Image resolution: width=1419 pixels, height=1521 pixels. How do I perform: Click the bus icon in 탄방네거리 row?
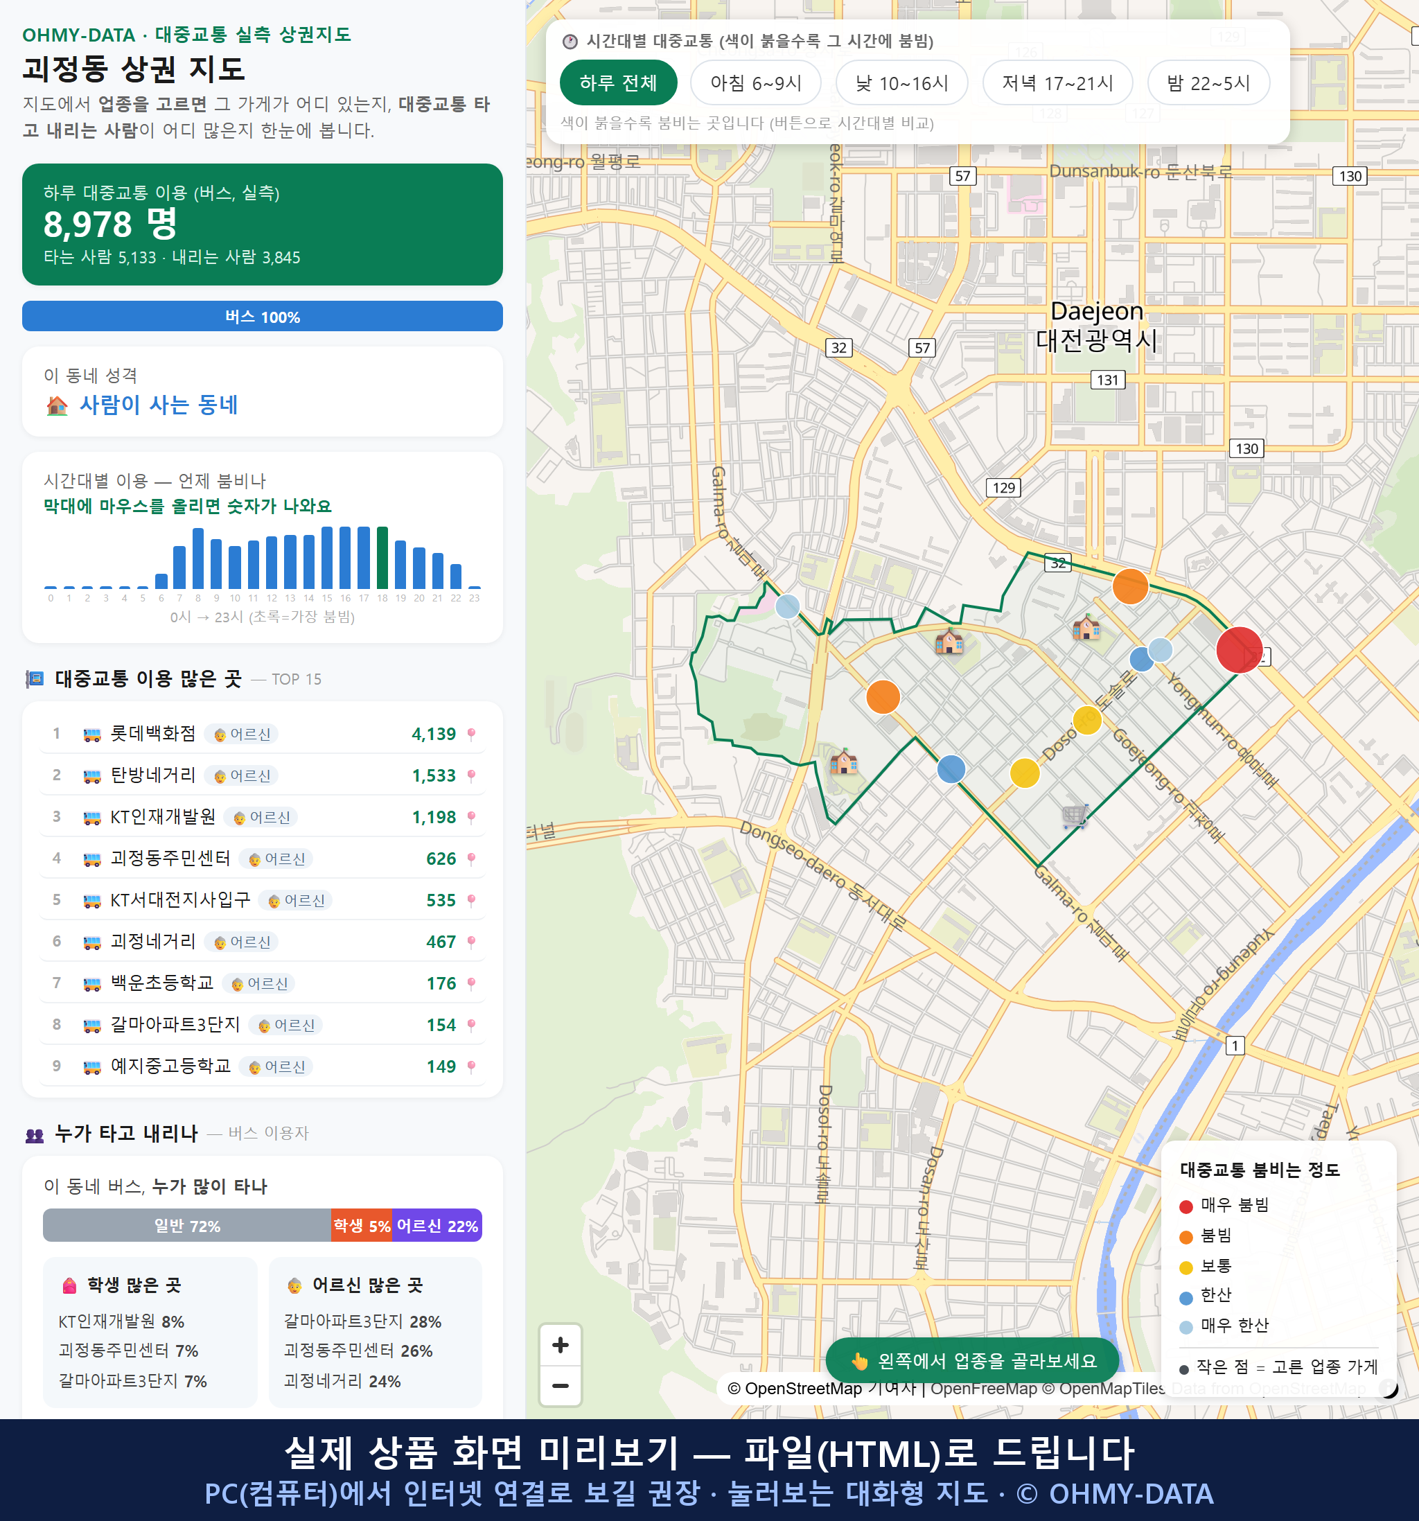pos(91,776)
